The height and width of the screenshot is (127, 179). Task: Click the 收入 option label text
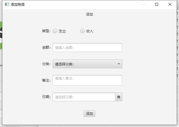pos(90,31)
